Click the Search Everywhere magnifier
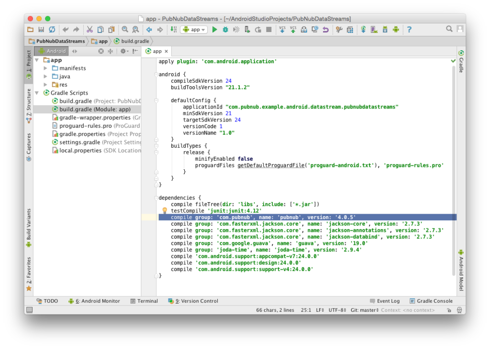This screenshot has height=349, width=490. click(x=449, y=29)
